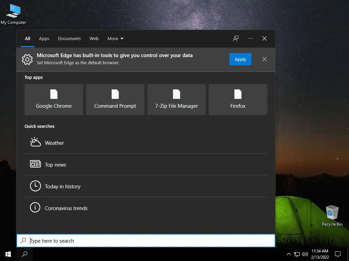Click the Top apps heading
This screenshot has height=261, width=349.
34,77
